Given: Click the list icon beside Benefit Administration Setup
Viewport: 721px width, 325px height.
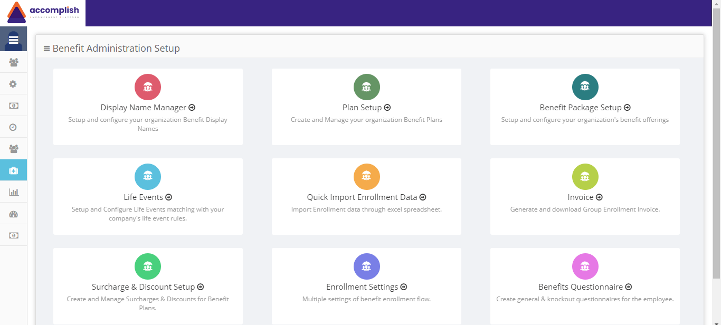Looking at the screenshot, I should (x=46, y=49).
